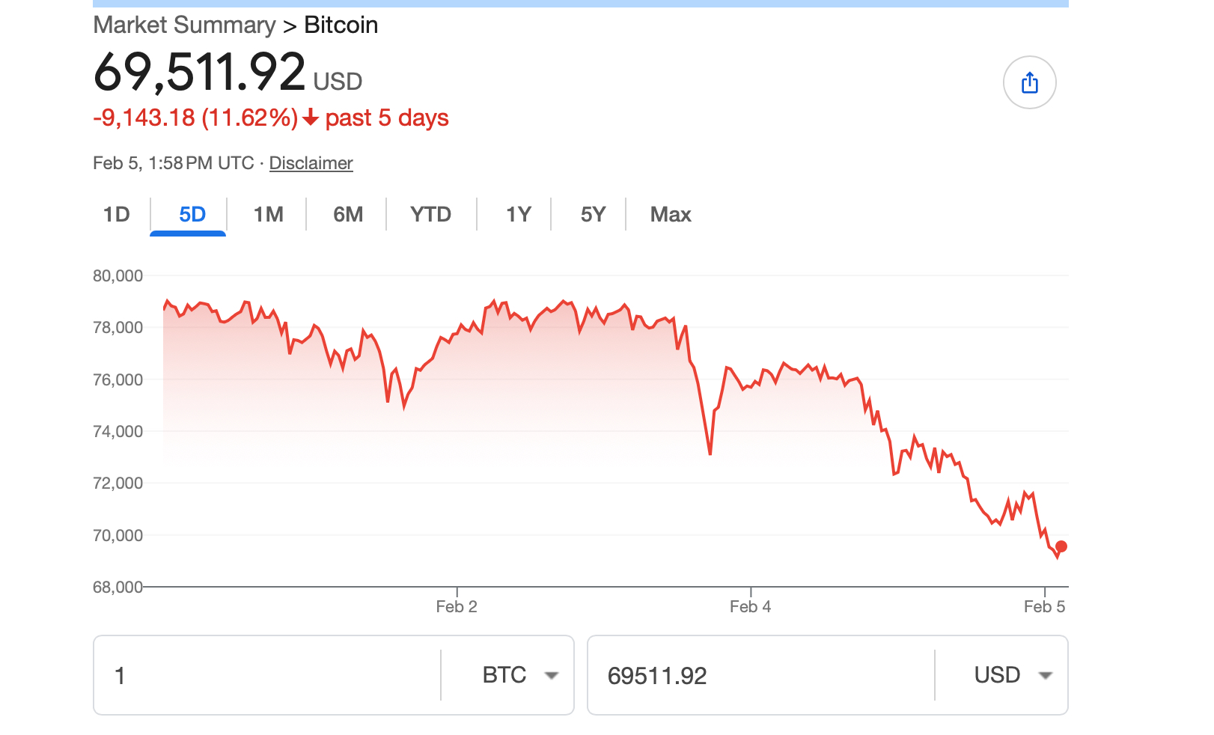
Task: Open the 5Y chart range
Action: click(593, 215)
